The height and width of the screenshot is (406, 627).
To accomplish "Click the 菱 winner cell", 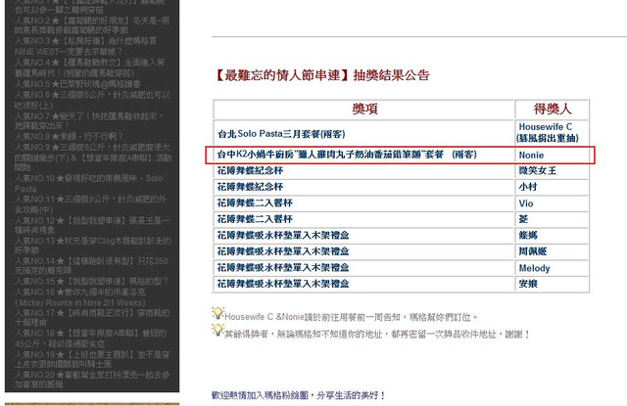I will tap(552, 219).
